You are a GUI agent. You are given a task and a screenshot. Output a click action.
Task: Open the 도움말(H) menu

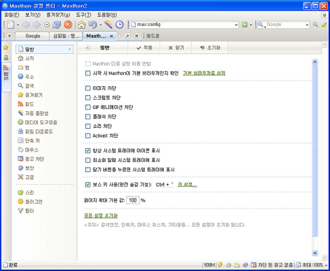pyautogui.click(x=107, y=15)
